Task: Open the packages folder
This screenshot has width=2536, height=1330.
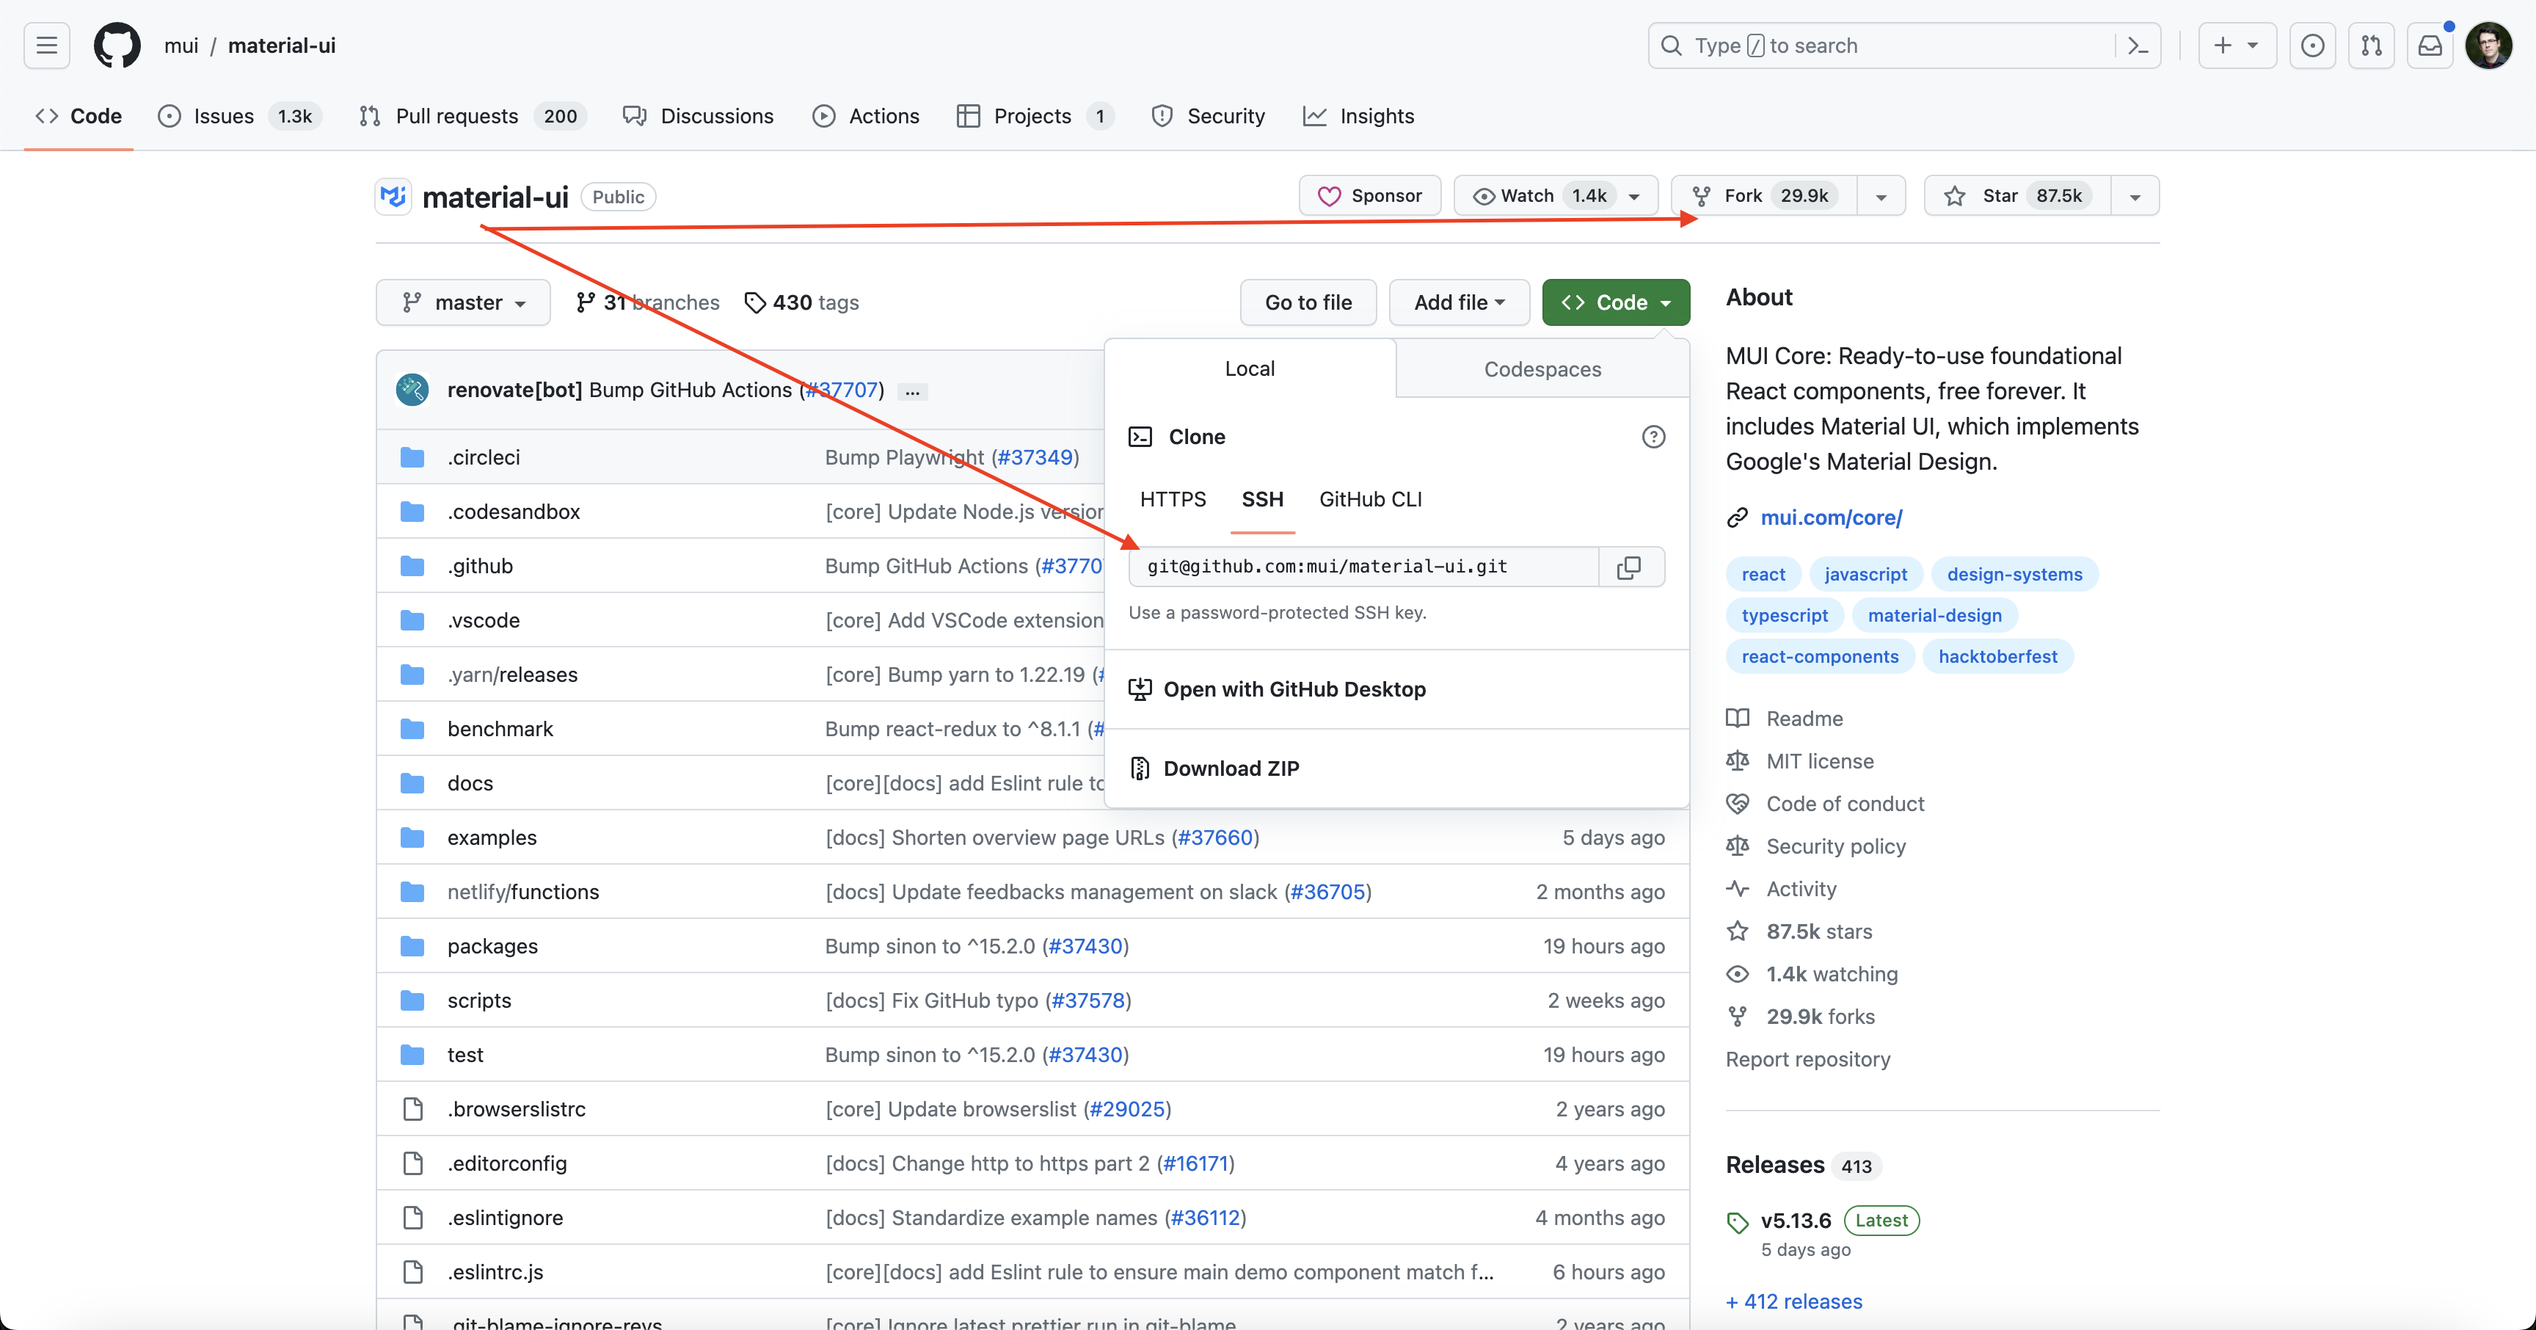Action: tap(492, 945)
